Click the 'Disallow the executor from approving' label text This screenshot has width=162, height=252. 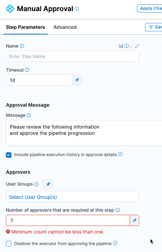63,244
